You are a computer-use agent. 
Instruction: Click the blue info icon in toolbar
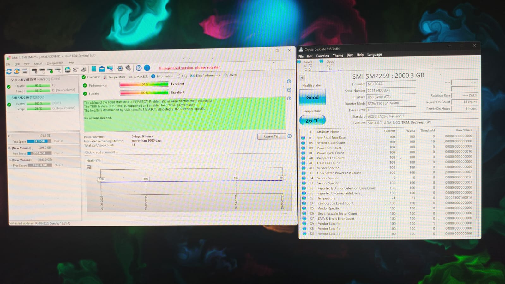[x=147, y=68]
